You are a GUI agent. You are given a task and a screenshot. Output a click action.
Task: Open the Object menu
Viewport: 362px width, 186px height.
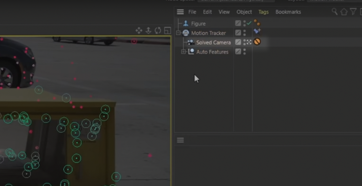(244, 12)
